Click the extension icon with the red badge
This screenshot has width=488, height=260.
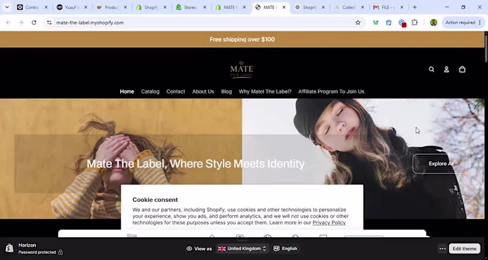(x=402, y=23)
